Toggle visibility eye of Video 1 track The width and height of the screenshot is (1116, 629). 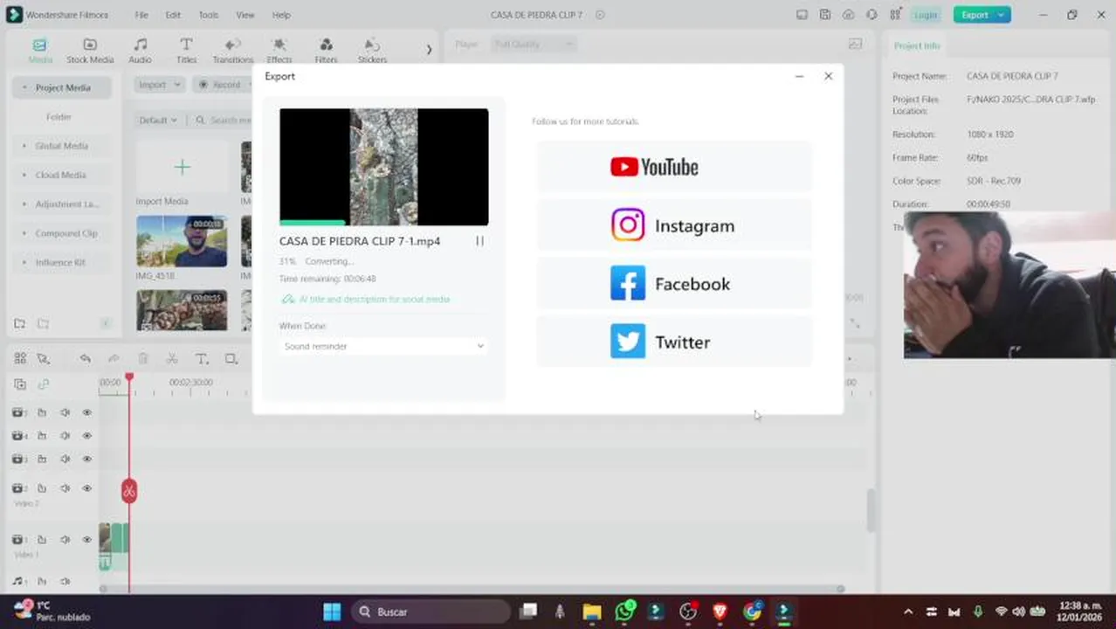[x=86, y=540]
